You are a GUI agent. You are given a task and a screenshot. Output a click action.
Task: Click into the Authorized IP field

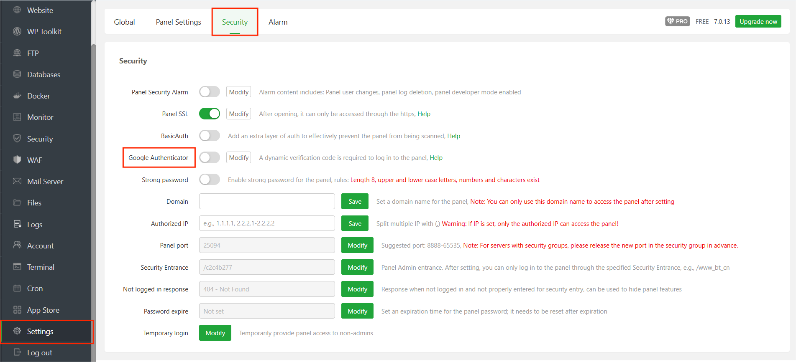point(267,223)
